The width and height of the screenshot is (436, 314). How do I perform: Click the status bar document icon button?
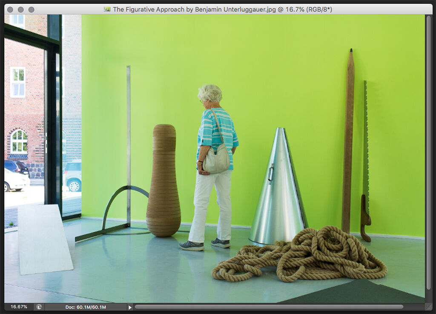click(x=39, y=307)
